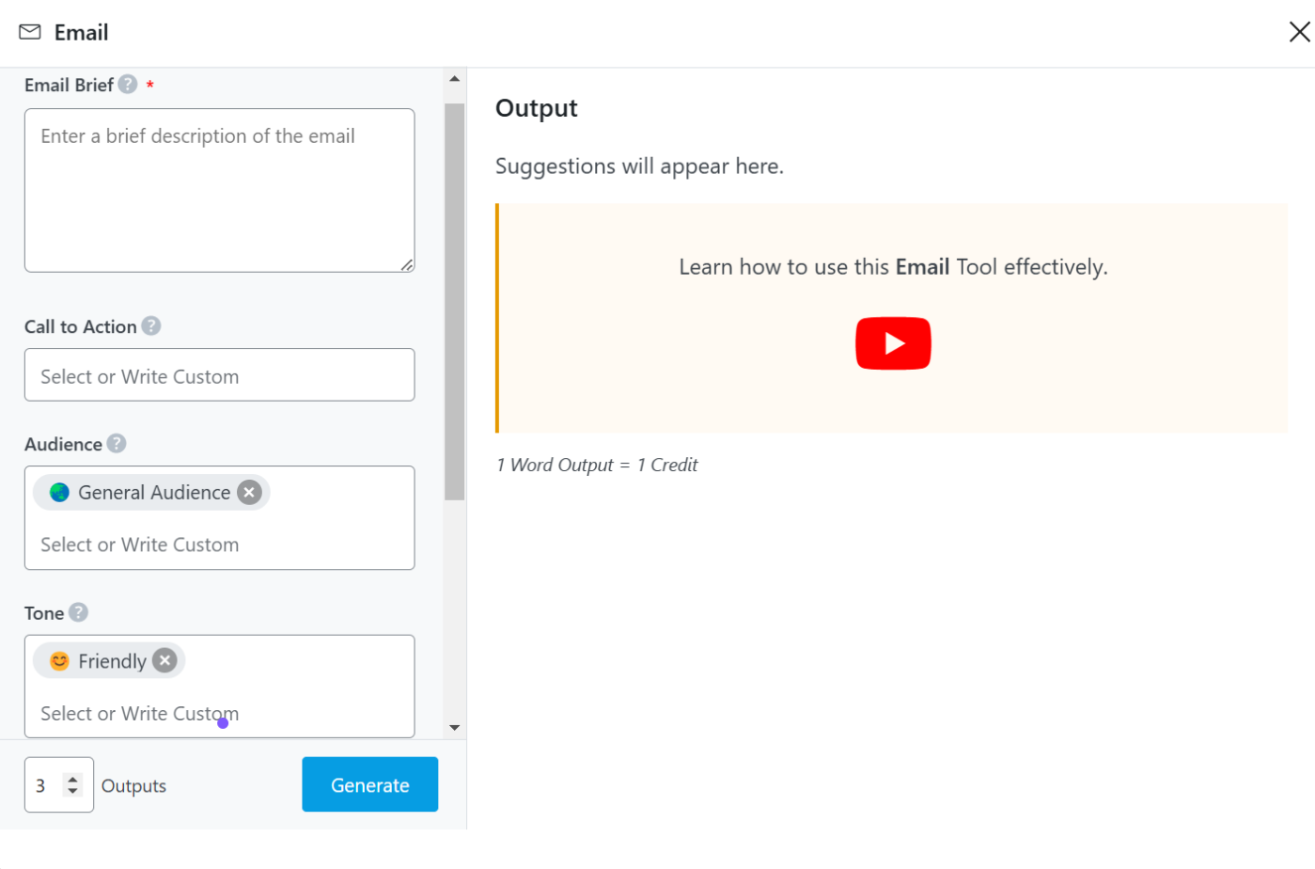Click the '1 Word Output = 1 Credit' text
Viewport: 1315px width, 869px height.
(x=597, y=465)
